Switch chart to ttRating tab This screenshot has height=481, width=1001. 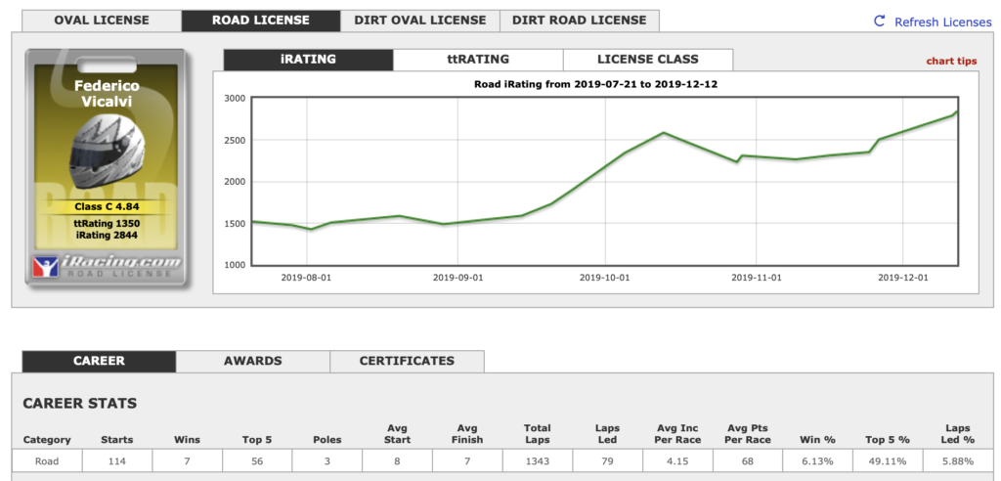coord(478,60)
